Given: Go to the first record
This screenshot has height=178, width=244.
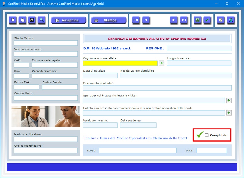Looking at the screenshot, I should (x=136, y=20).
